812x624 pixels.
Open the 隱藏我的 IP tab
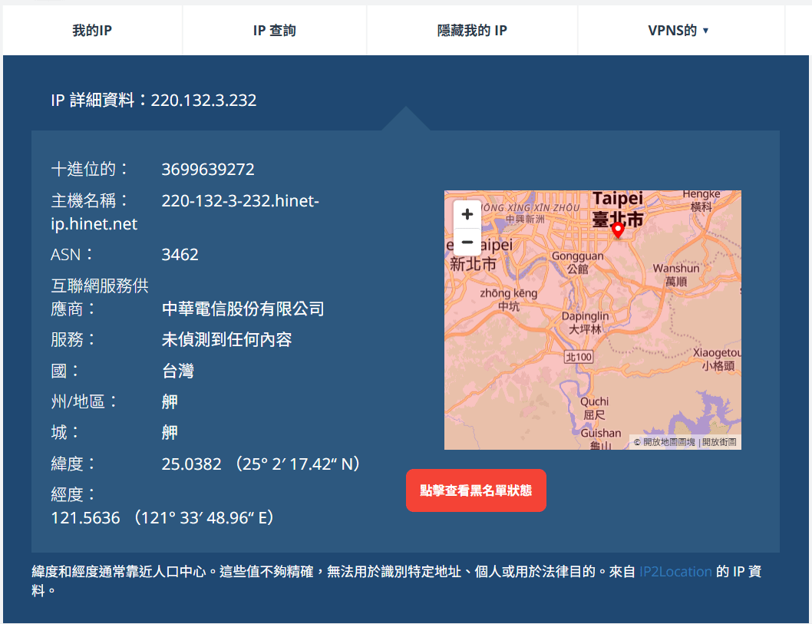click(x=472, y=31)
